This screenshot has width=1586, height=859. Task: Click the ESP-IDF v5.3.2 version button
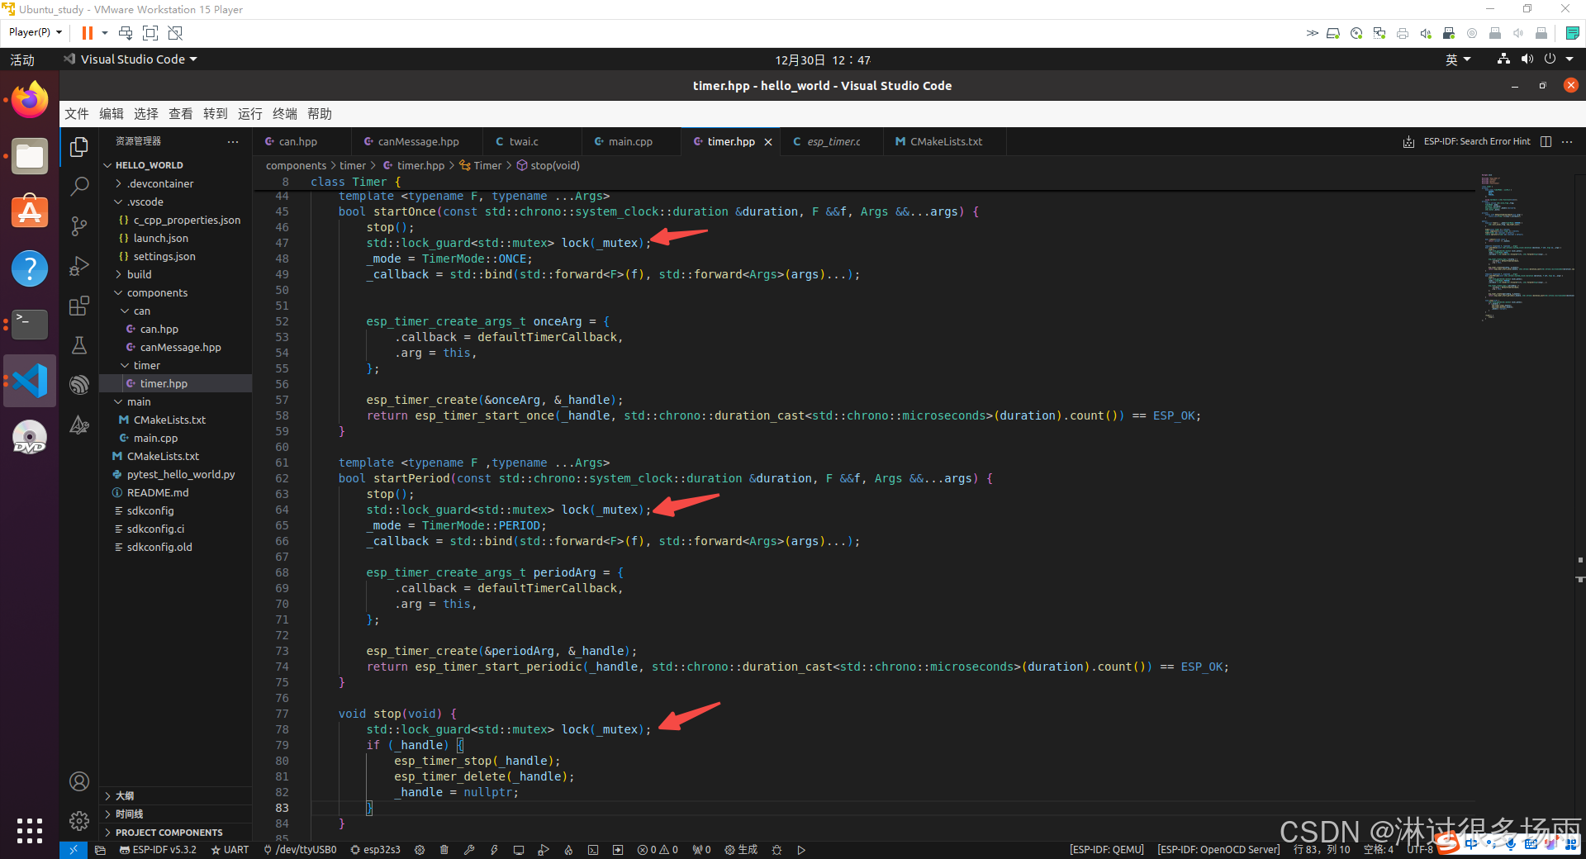point(158,850)
